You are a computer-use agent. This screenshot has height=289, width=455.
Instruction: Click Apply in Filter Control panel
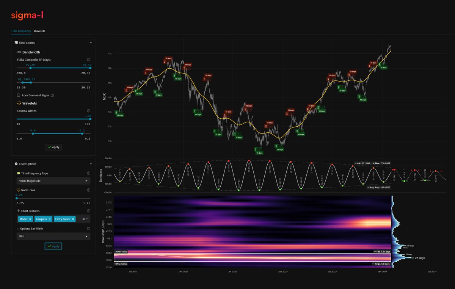pyautogui.click(x=53, y=147)
